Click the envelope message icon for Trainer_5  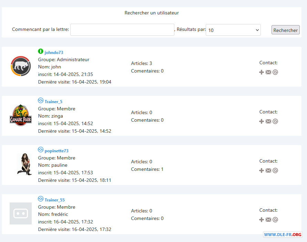click(x=268, y=121)
